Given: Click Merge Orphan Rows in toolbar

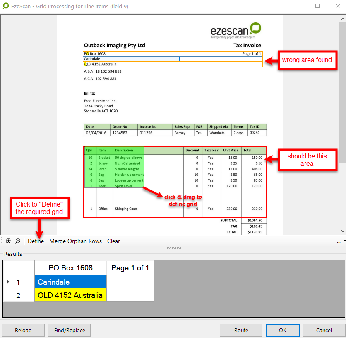Looking at the screenshot, I should coord(75,241).
